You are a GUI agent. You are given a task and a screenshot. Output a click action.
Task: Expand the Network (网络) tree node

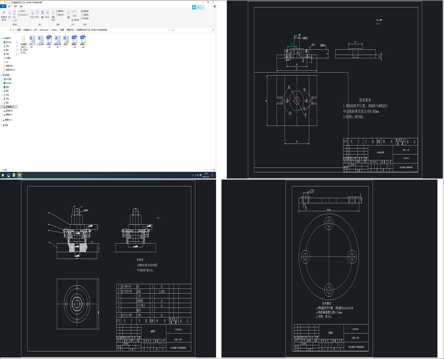[x=2, y=125]
